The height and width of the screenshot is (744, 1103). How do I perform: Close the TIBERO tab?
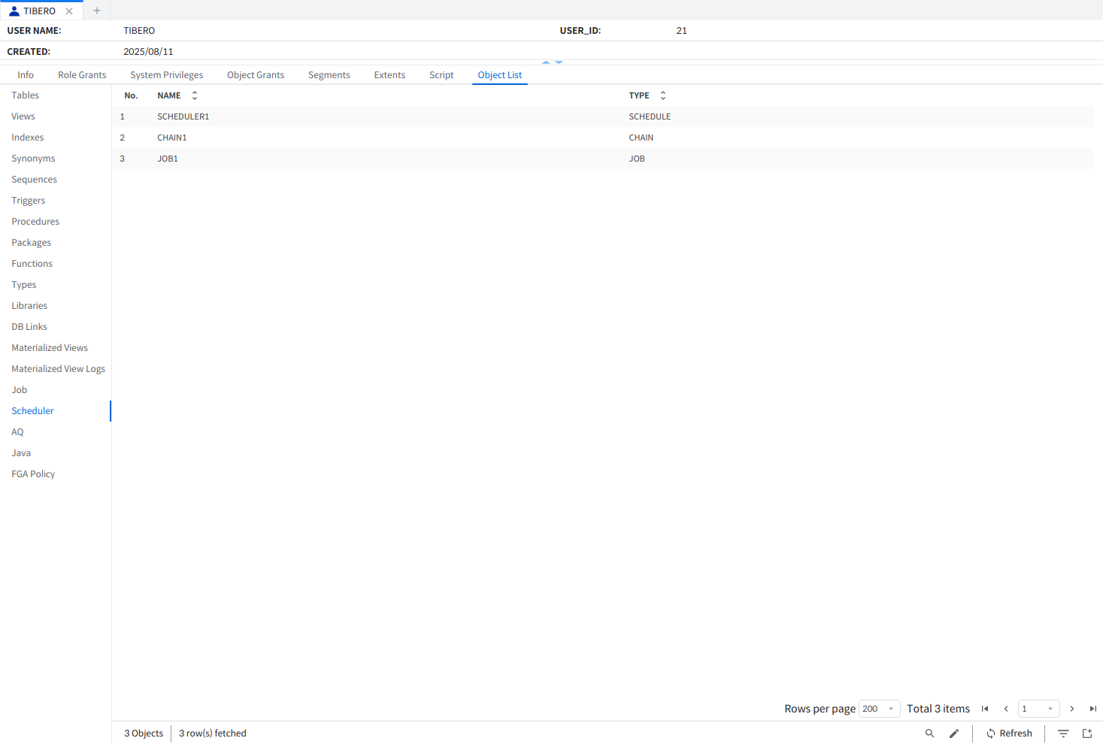pyautogui.click(x=69, y=11)
